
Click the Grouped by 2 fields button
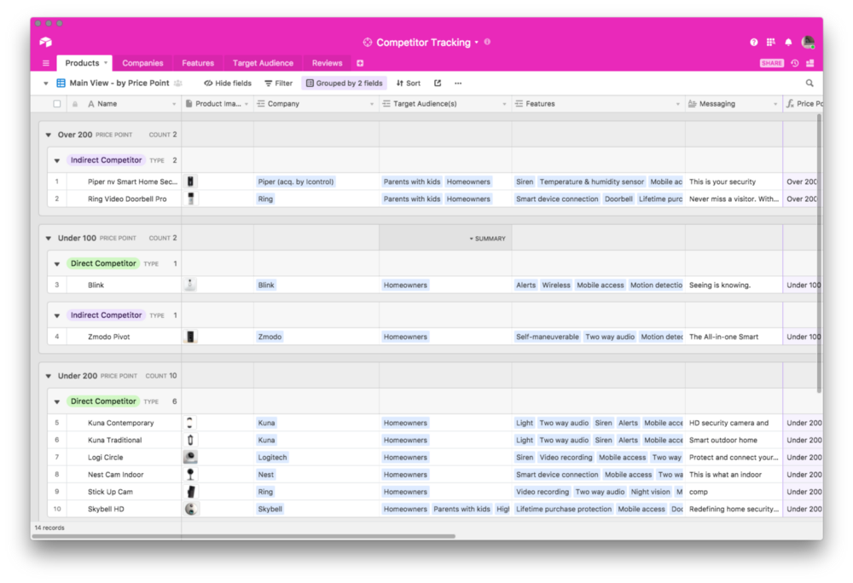point(344,84)
